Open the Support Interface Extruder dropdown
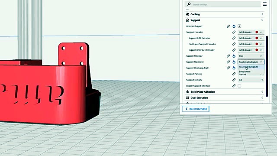Screen dimensions: 277x156 pyautogui.click(x=251, y=50)
